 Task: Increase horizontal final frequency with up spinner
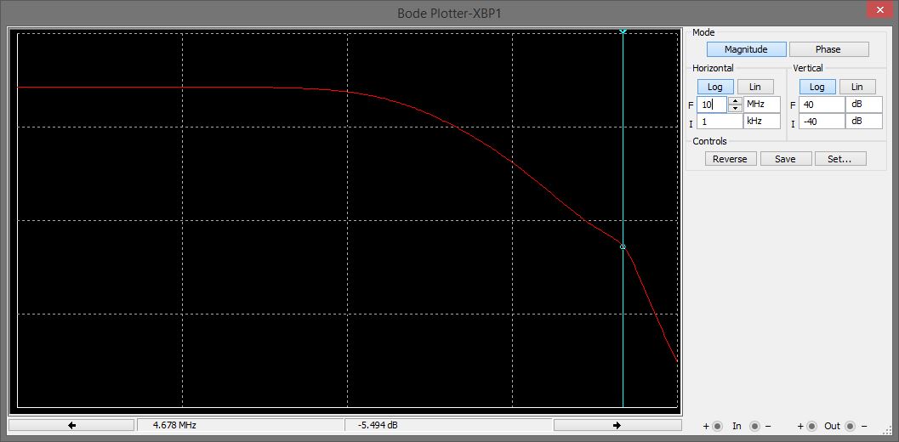tap(735, 101)
